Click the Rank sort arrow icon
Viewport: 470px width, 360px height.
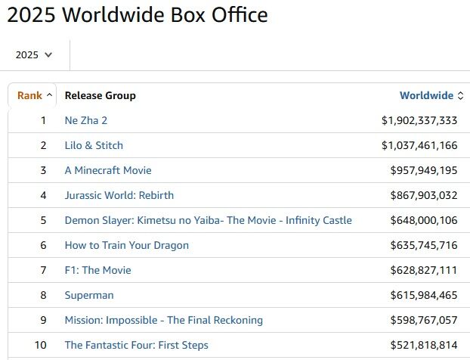(50, 95)
